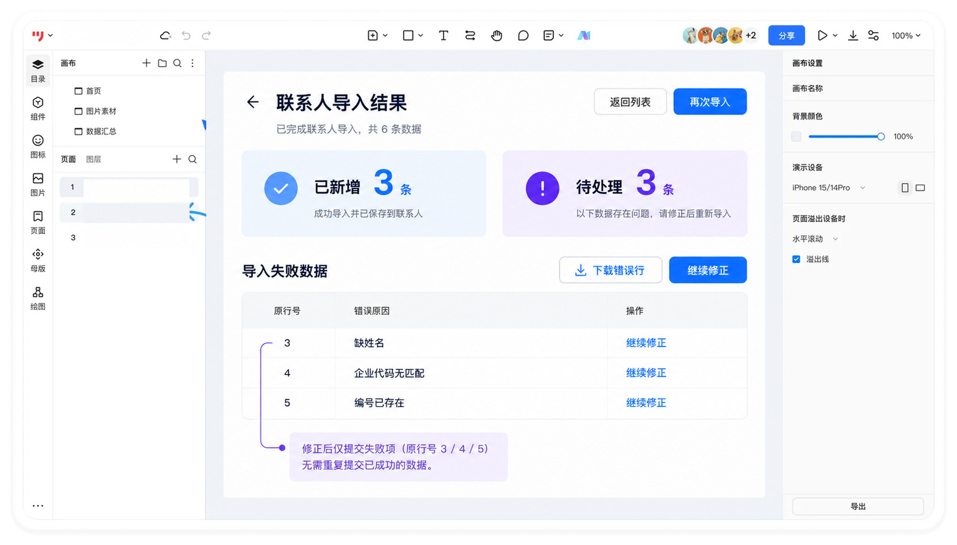The height and width of the screenshot is (545, 957).
Task: Uncheck the 溢出线 checkbox
Action: [x=796, y=259]
